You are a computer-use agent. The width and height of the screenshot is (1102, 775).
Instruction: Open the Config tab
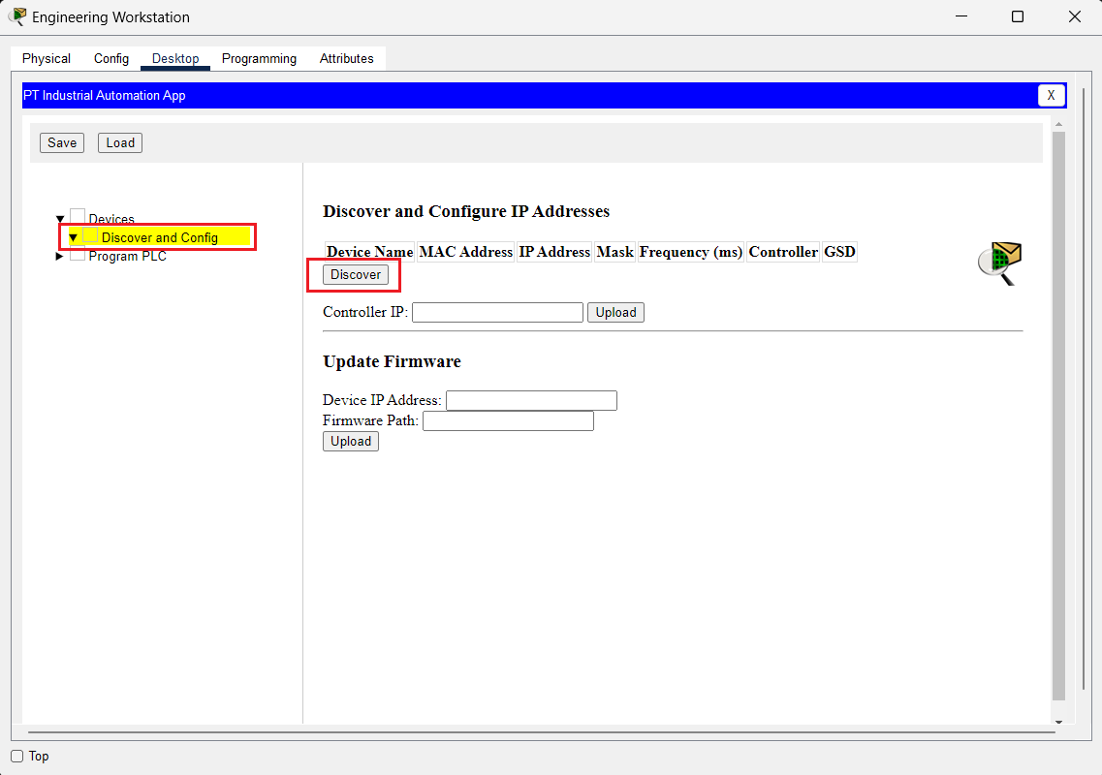[110, 58]
